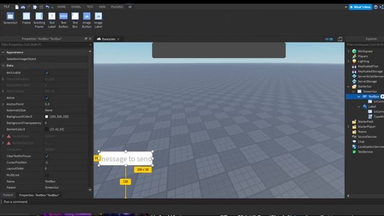Image resolution: width=384 pixels, height=216 pixels.
Task: Switch to the PLUGINS ribbon tab
Action: point(117,7)
